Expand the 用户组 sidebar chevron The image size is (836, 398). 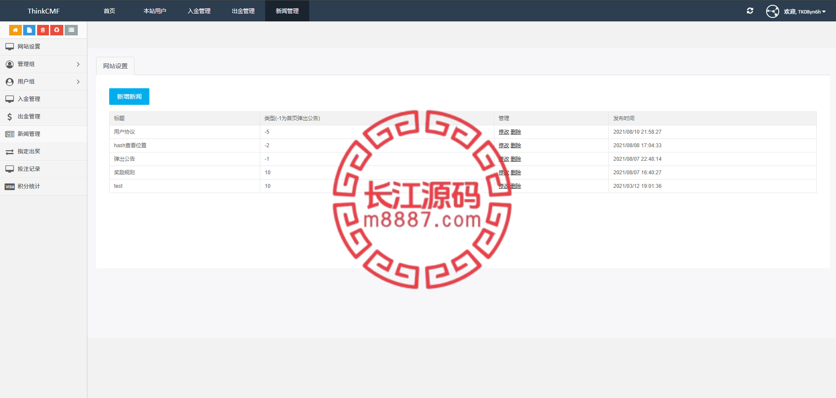click(78, 82)
